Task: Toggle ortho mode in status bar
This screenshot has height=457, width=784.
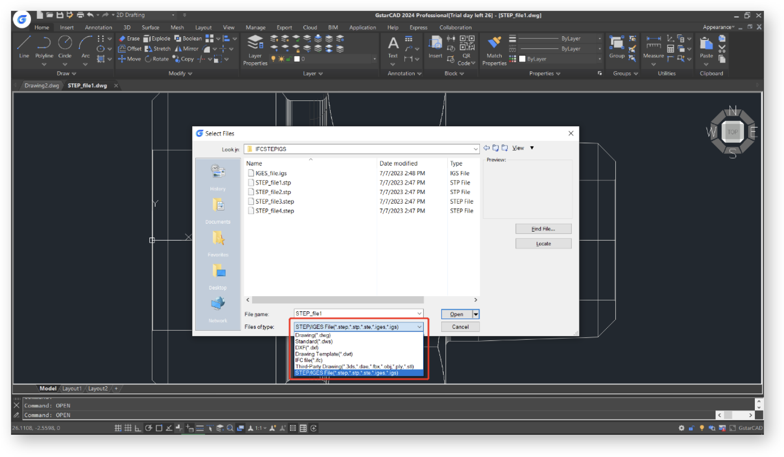Action: point(138,428)
